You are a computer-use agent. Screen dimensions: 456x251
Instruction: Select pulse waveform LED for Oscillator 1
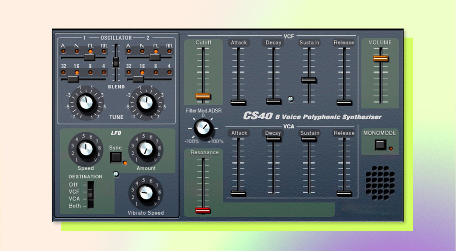104,52
